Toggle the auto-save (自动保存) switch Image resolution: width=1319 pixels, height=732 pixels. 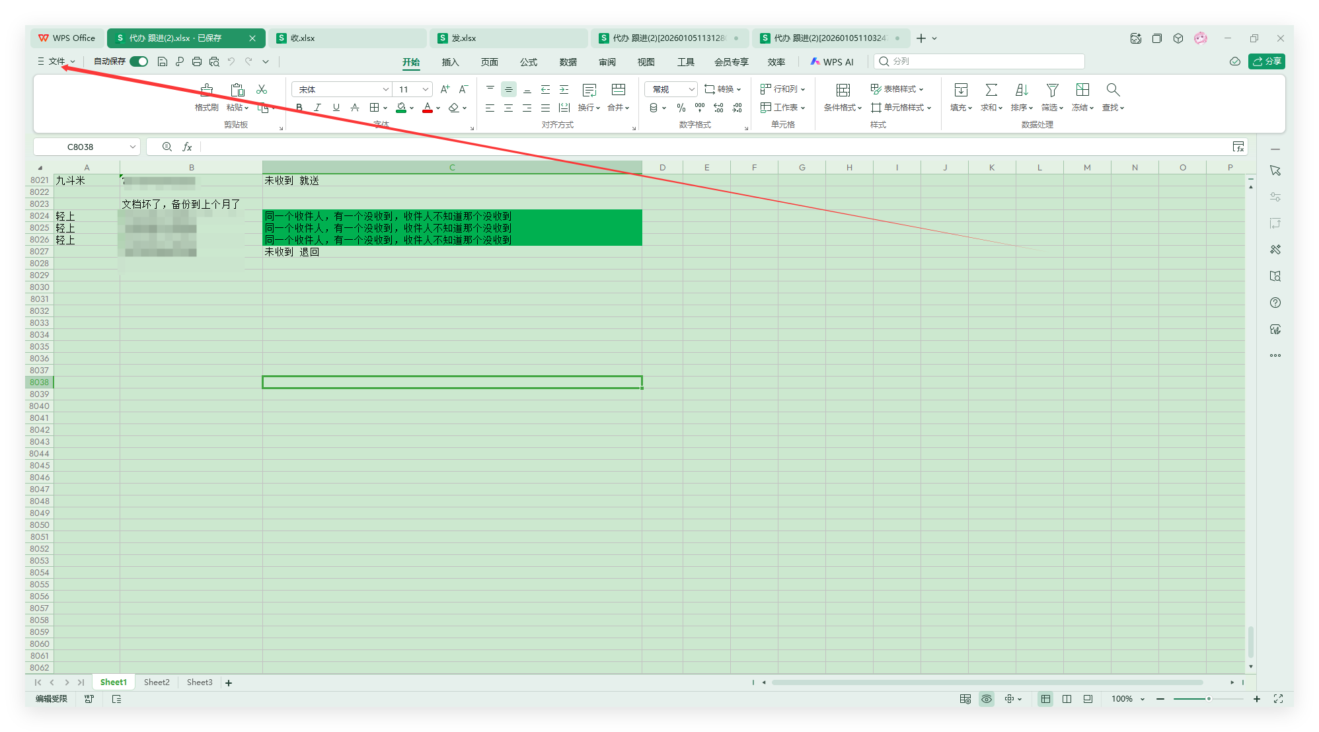[x=139, y=61]
